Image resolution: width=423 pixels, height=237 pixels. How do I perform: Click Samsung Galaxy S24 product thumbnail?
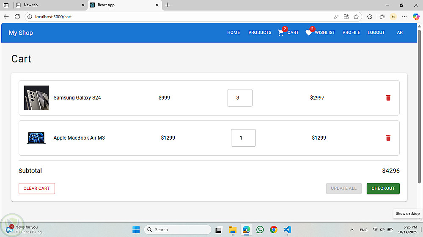coord(36,98)
